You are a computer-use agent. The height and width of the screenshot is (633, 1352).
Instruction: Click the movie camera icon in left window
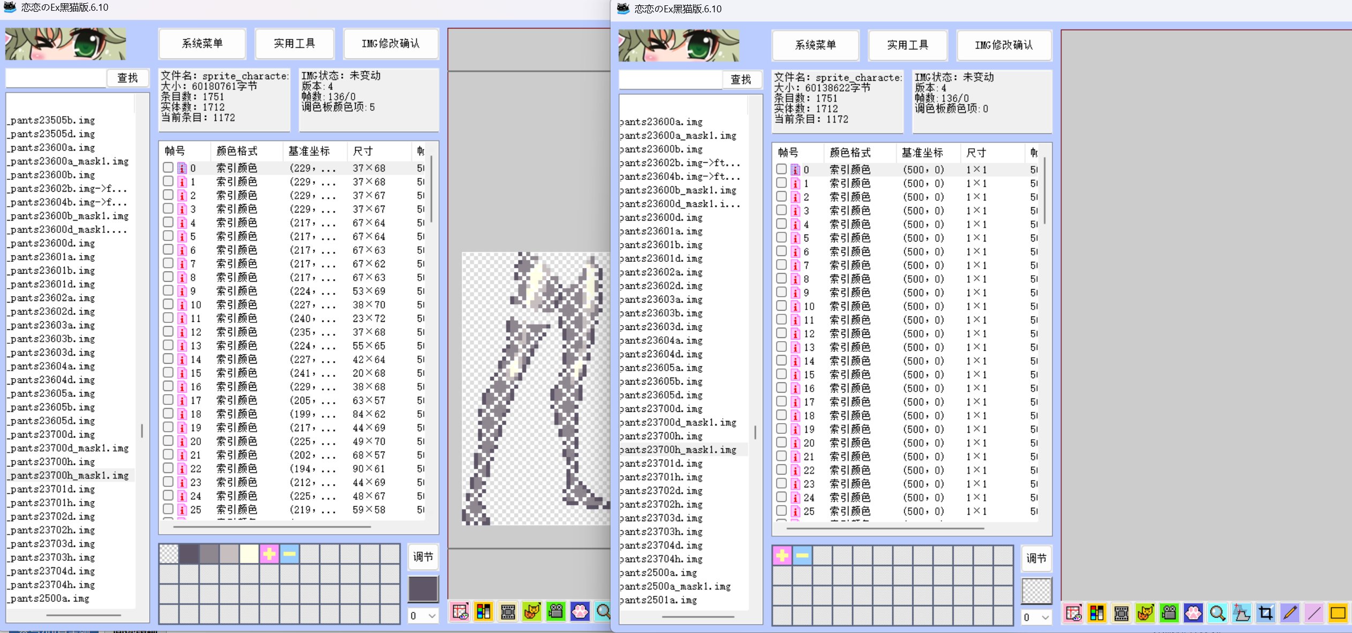(x=556, y=612)
